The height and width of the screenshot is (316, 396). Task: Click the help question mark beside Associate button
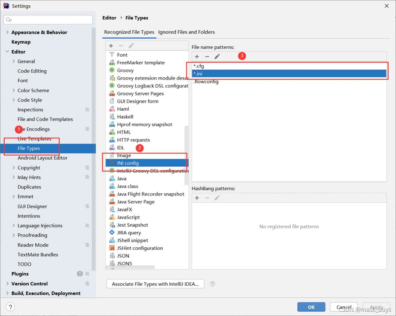212,284
